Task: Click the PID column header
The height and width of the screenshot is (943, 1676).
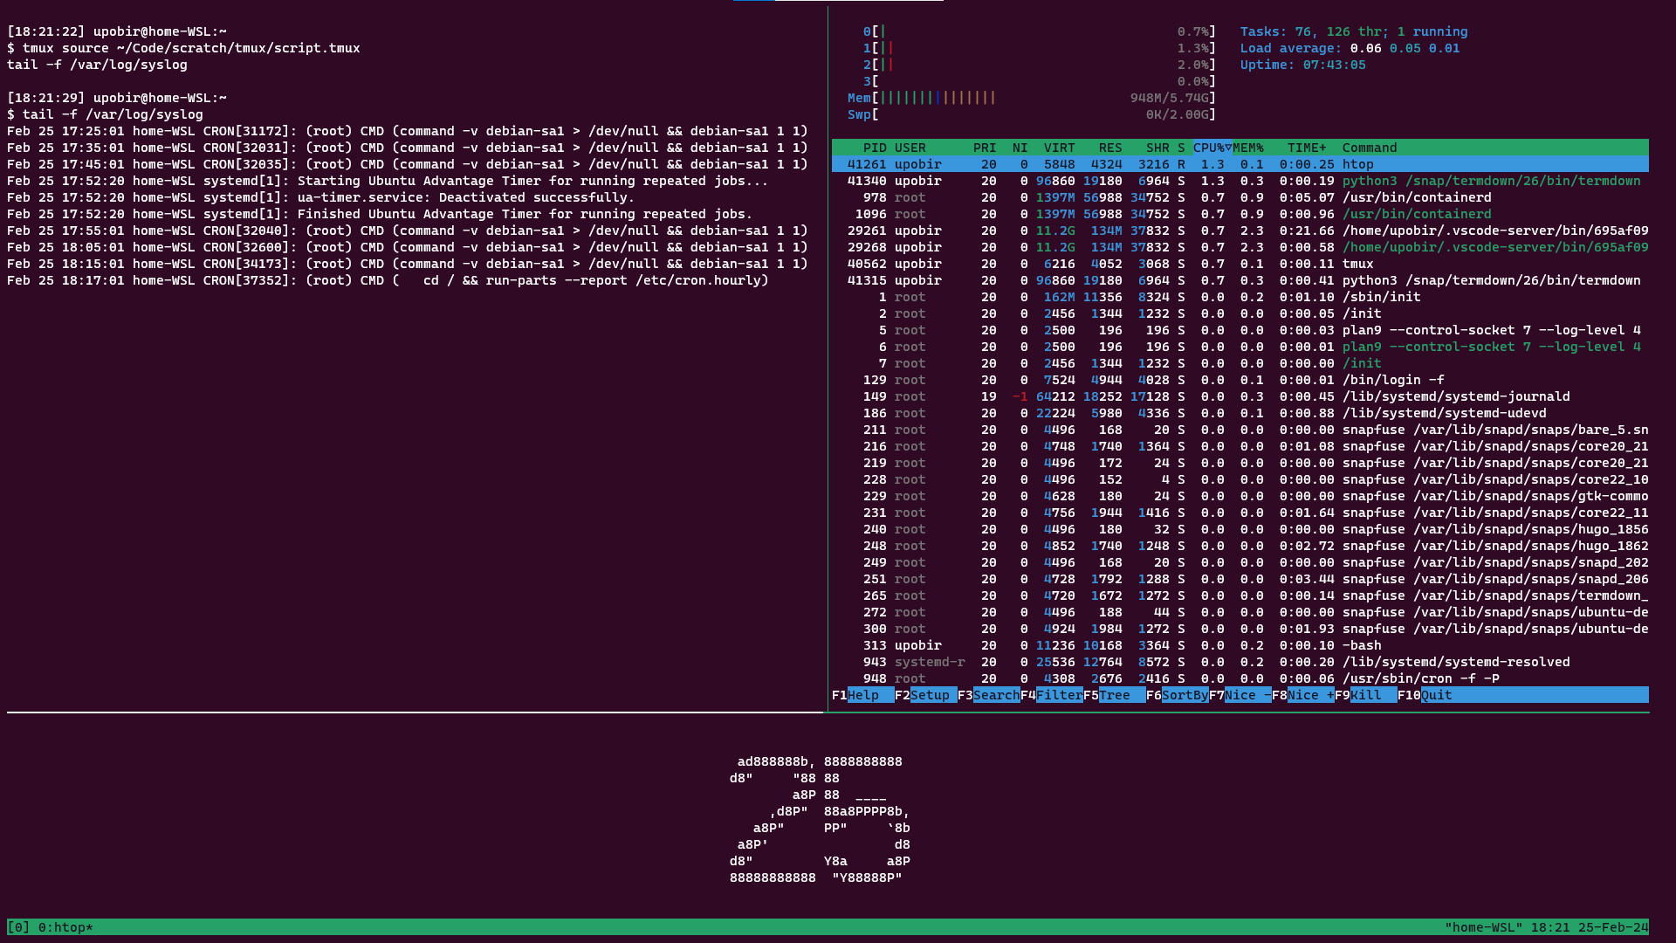Action: pos(874,148)
